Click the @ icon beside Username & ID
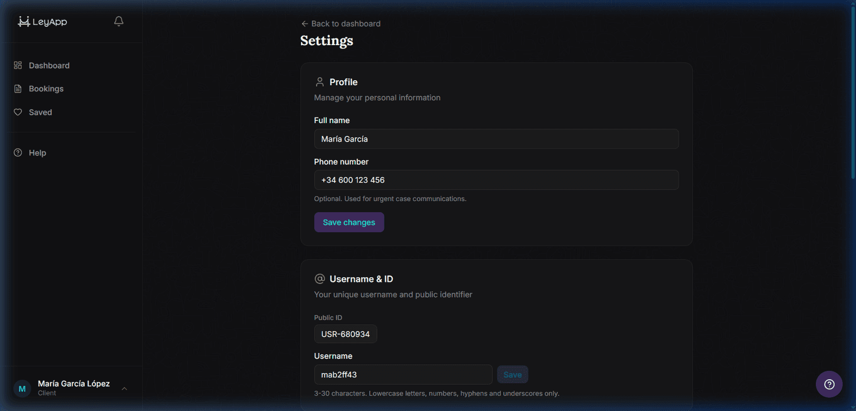Image resolution: width=856 pixels, height=411 pixels. point(319,278)
